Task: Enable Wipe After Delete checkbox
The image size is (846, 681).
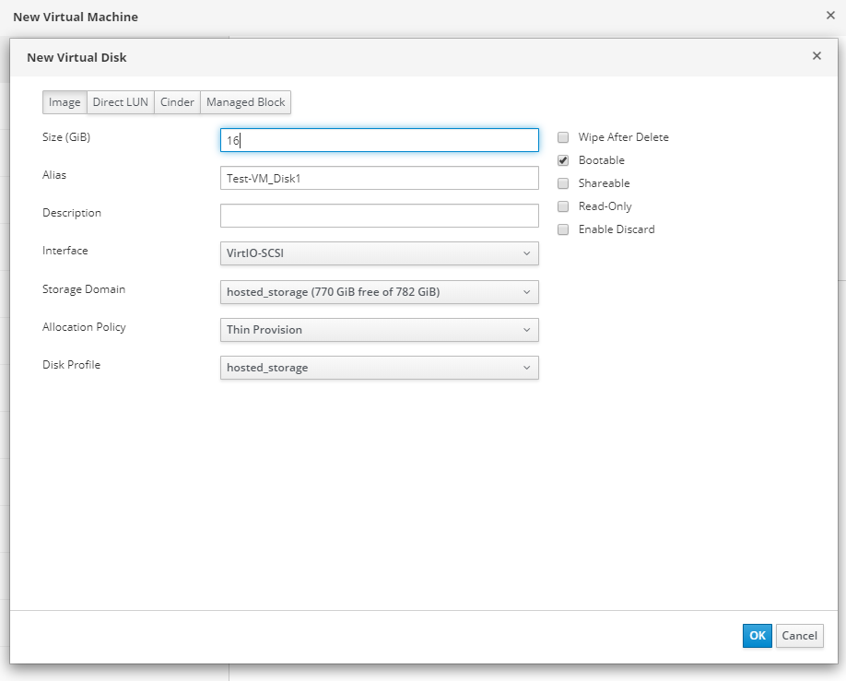Action: (x=563, y=137)
